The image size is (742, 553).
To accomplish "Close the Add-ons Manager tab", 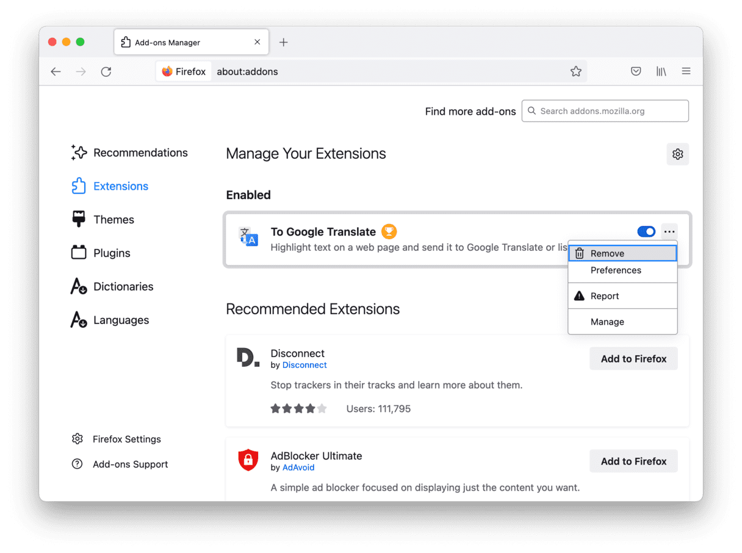I will [258, 42].
